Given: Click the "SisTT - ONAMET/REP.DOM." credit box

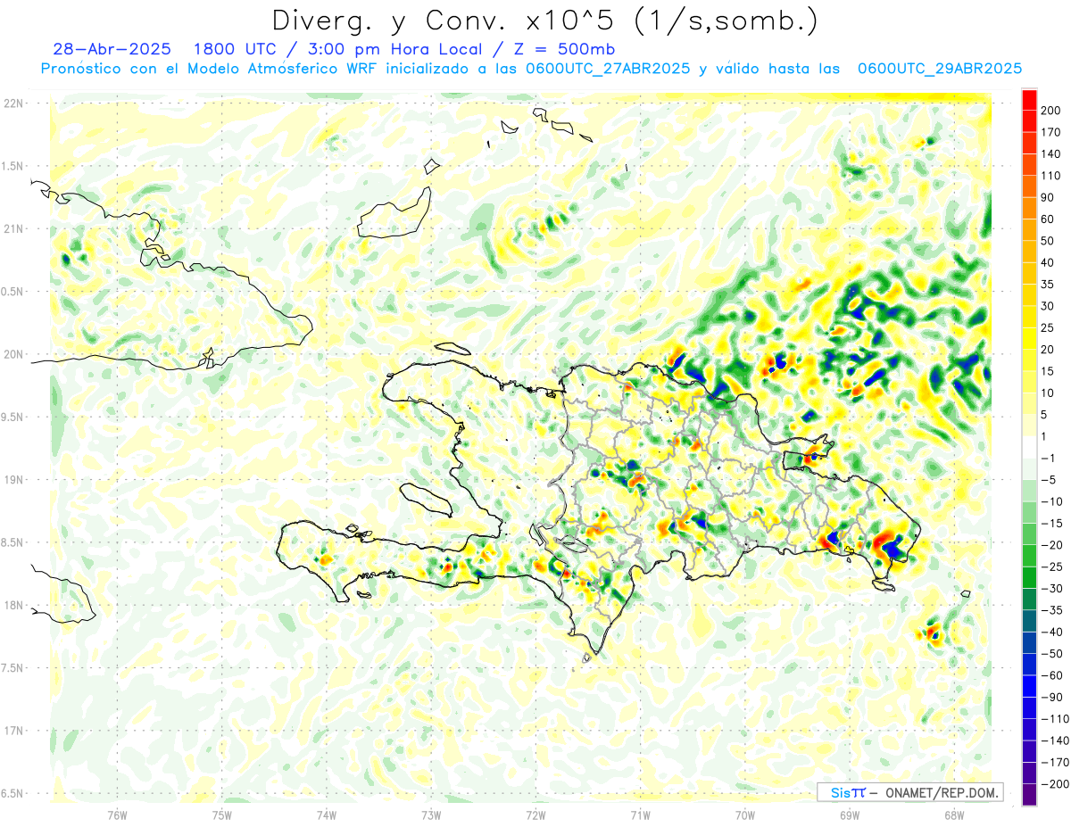Looking at the screenshot, I should click(x=909, y=792).
